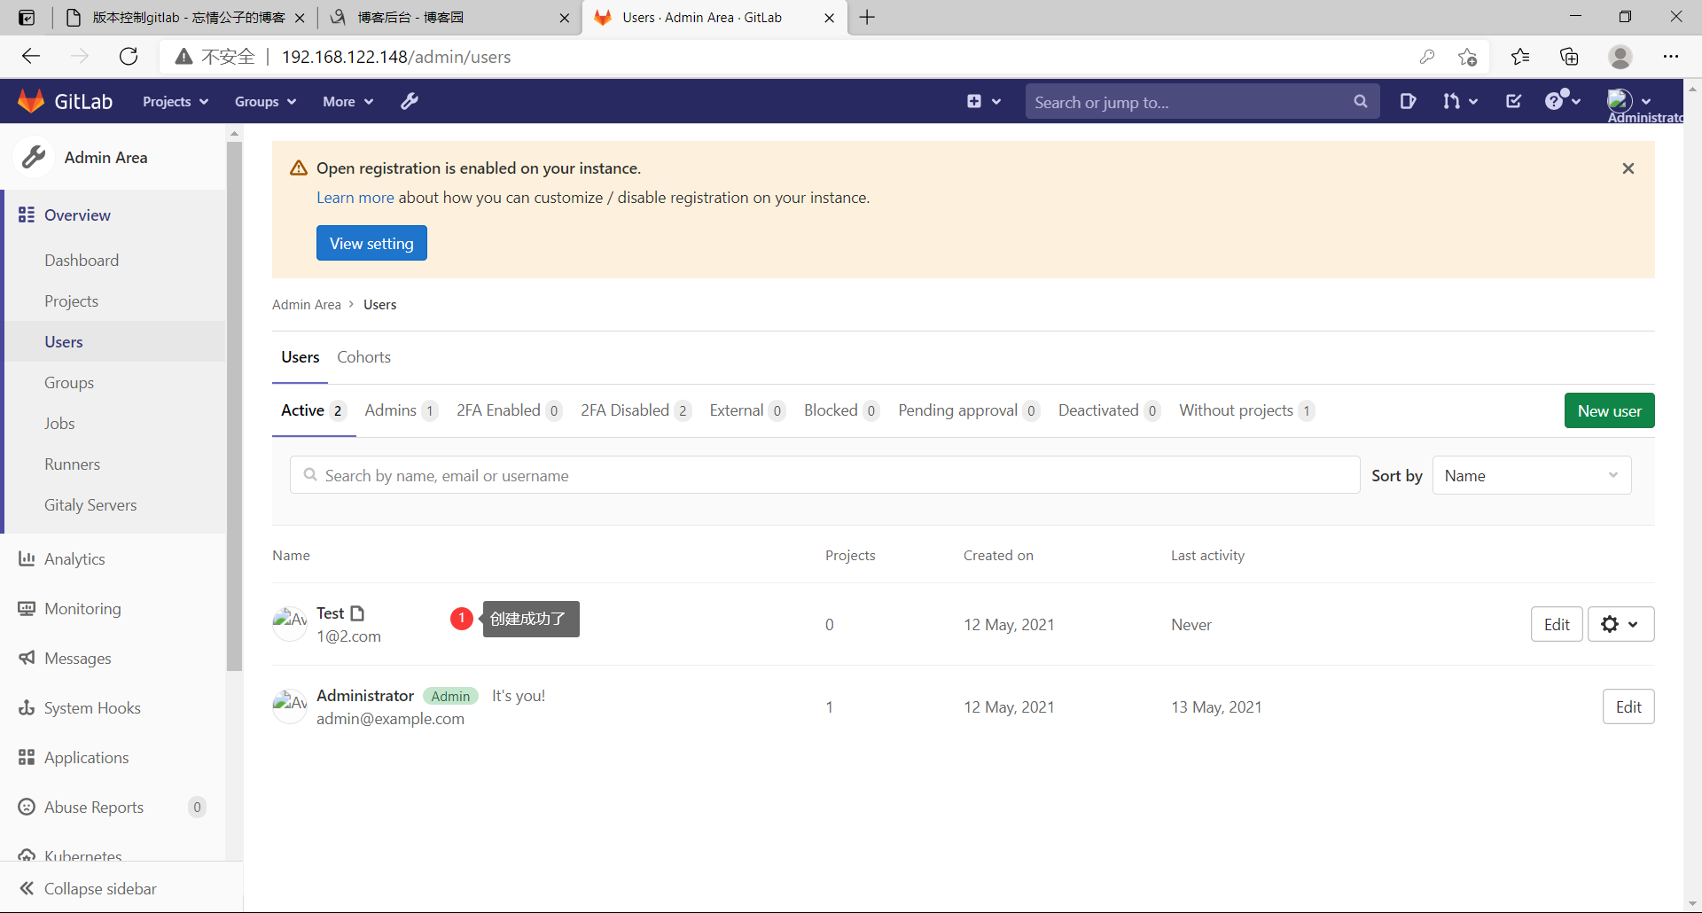This screenshot has width=1702, height=913.
Task: Open Groups in the admin sidebar
Action: click(69, 382)
